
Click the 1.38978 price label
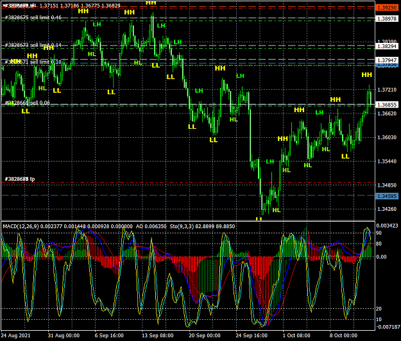(x=386, y=19)
